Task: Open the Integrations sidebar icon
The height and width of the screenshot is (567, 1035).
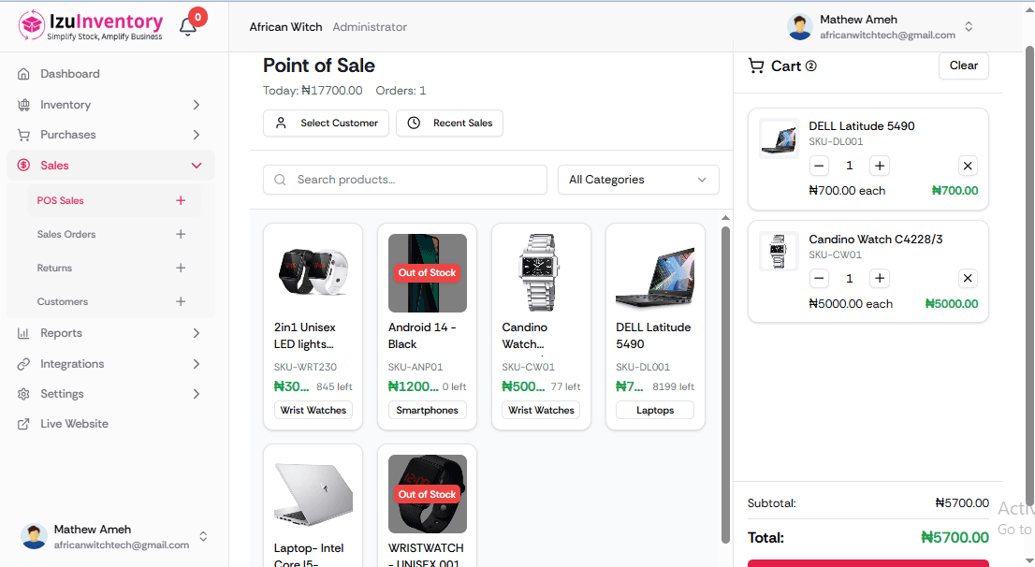Action: (x=22, y=363)
